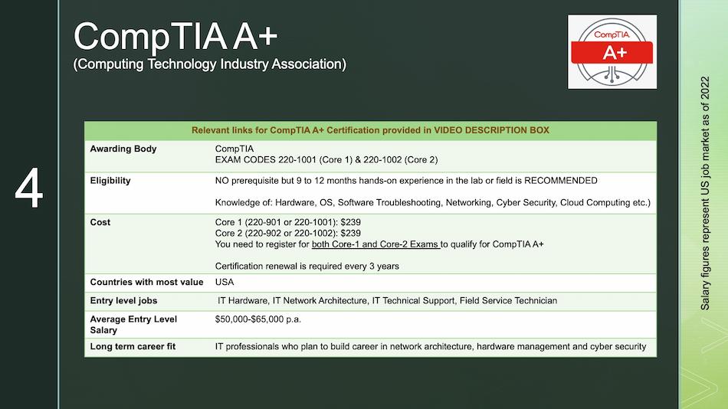Select the Long term career fit label
Image resolution: width=728 pixels, height=409 pixels.
(x=133, y=346)
